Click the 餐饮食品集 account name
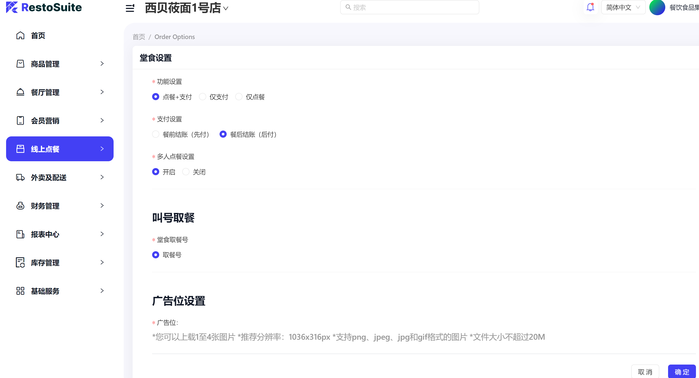Image resolution: width=699 pixels, height=378 pixels. click(x=684, y=8)
